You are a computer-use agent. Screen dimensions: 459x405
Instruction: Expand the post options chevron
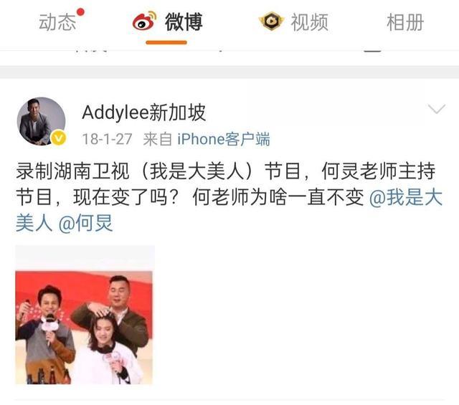(437, 109)
